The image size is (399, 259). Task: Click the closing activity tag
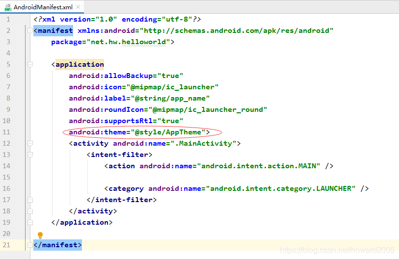(x=93, y=211)
